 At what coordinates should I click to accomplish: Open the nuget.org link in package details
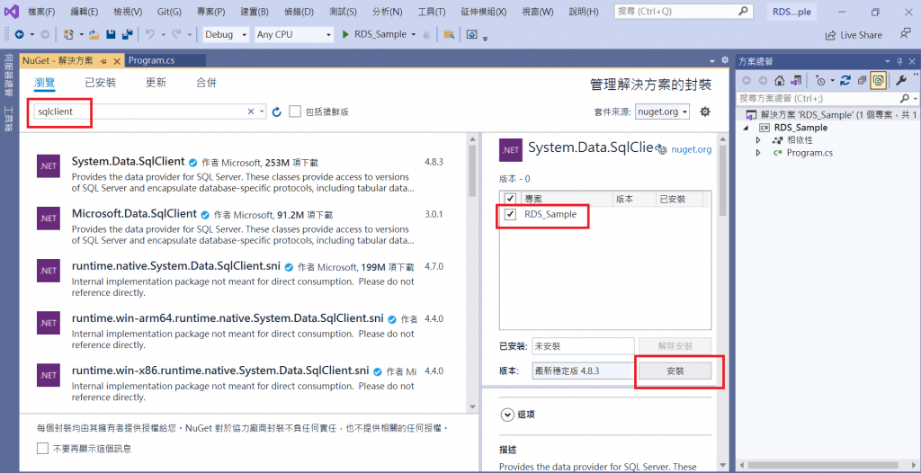click(691, 149)
